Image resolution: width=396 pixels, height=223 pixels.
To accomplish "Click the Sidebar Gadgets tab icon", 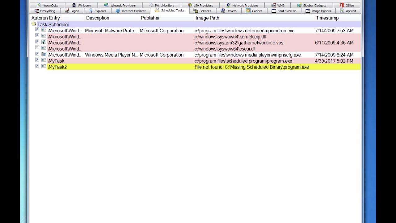I will tap(299, 5).
